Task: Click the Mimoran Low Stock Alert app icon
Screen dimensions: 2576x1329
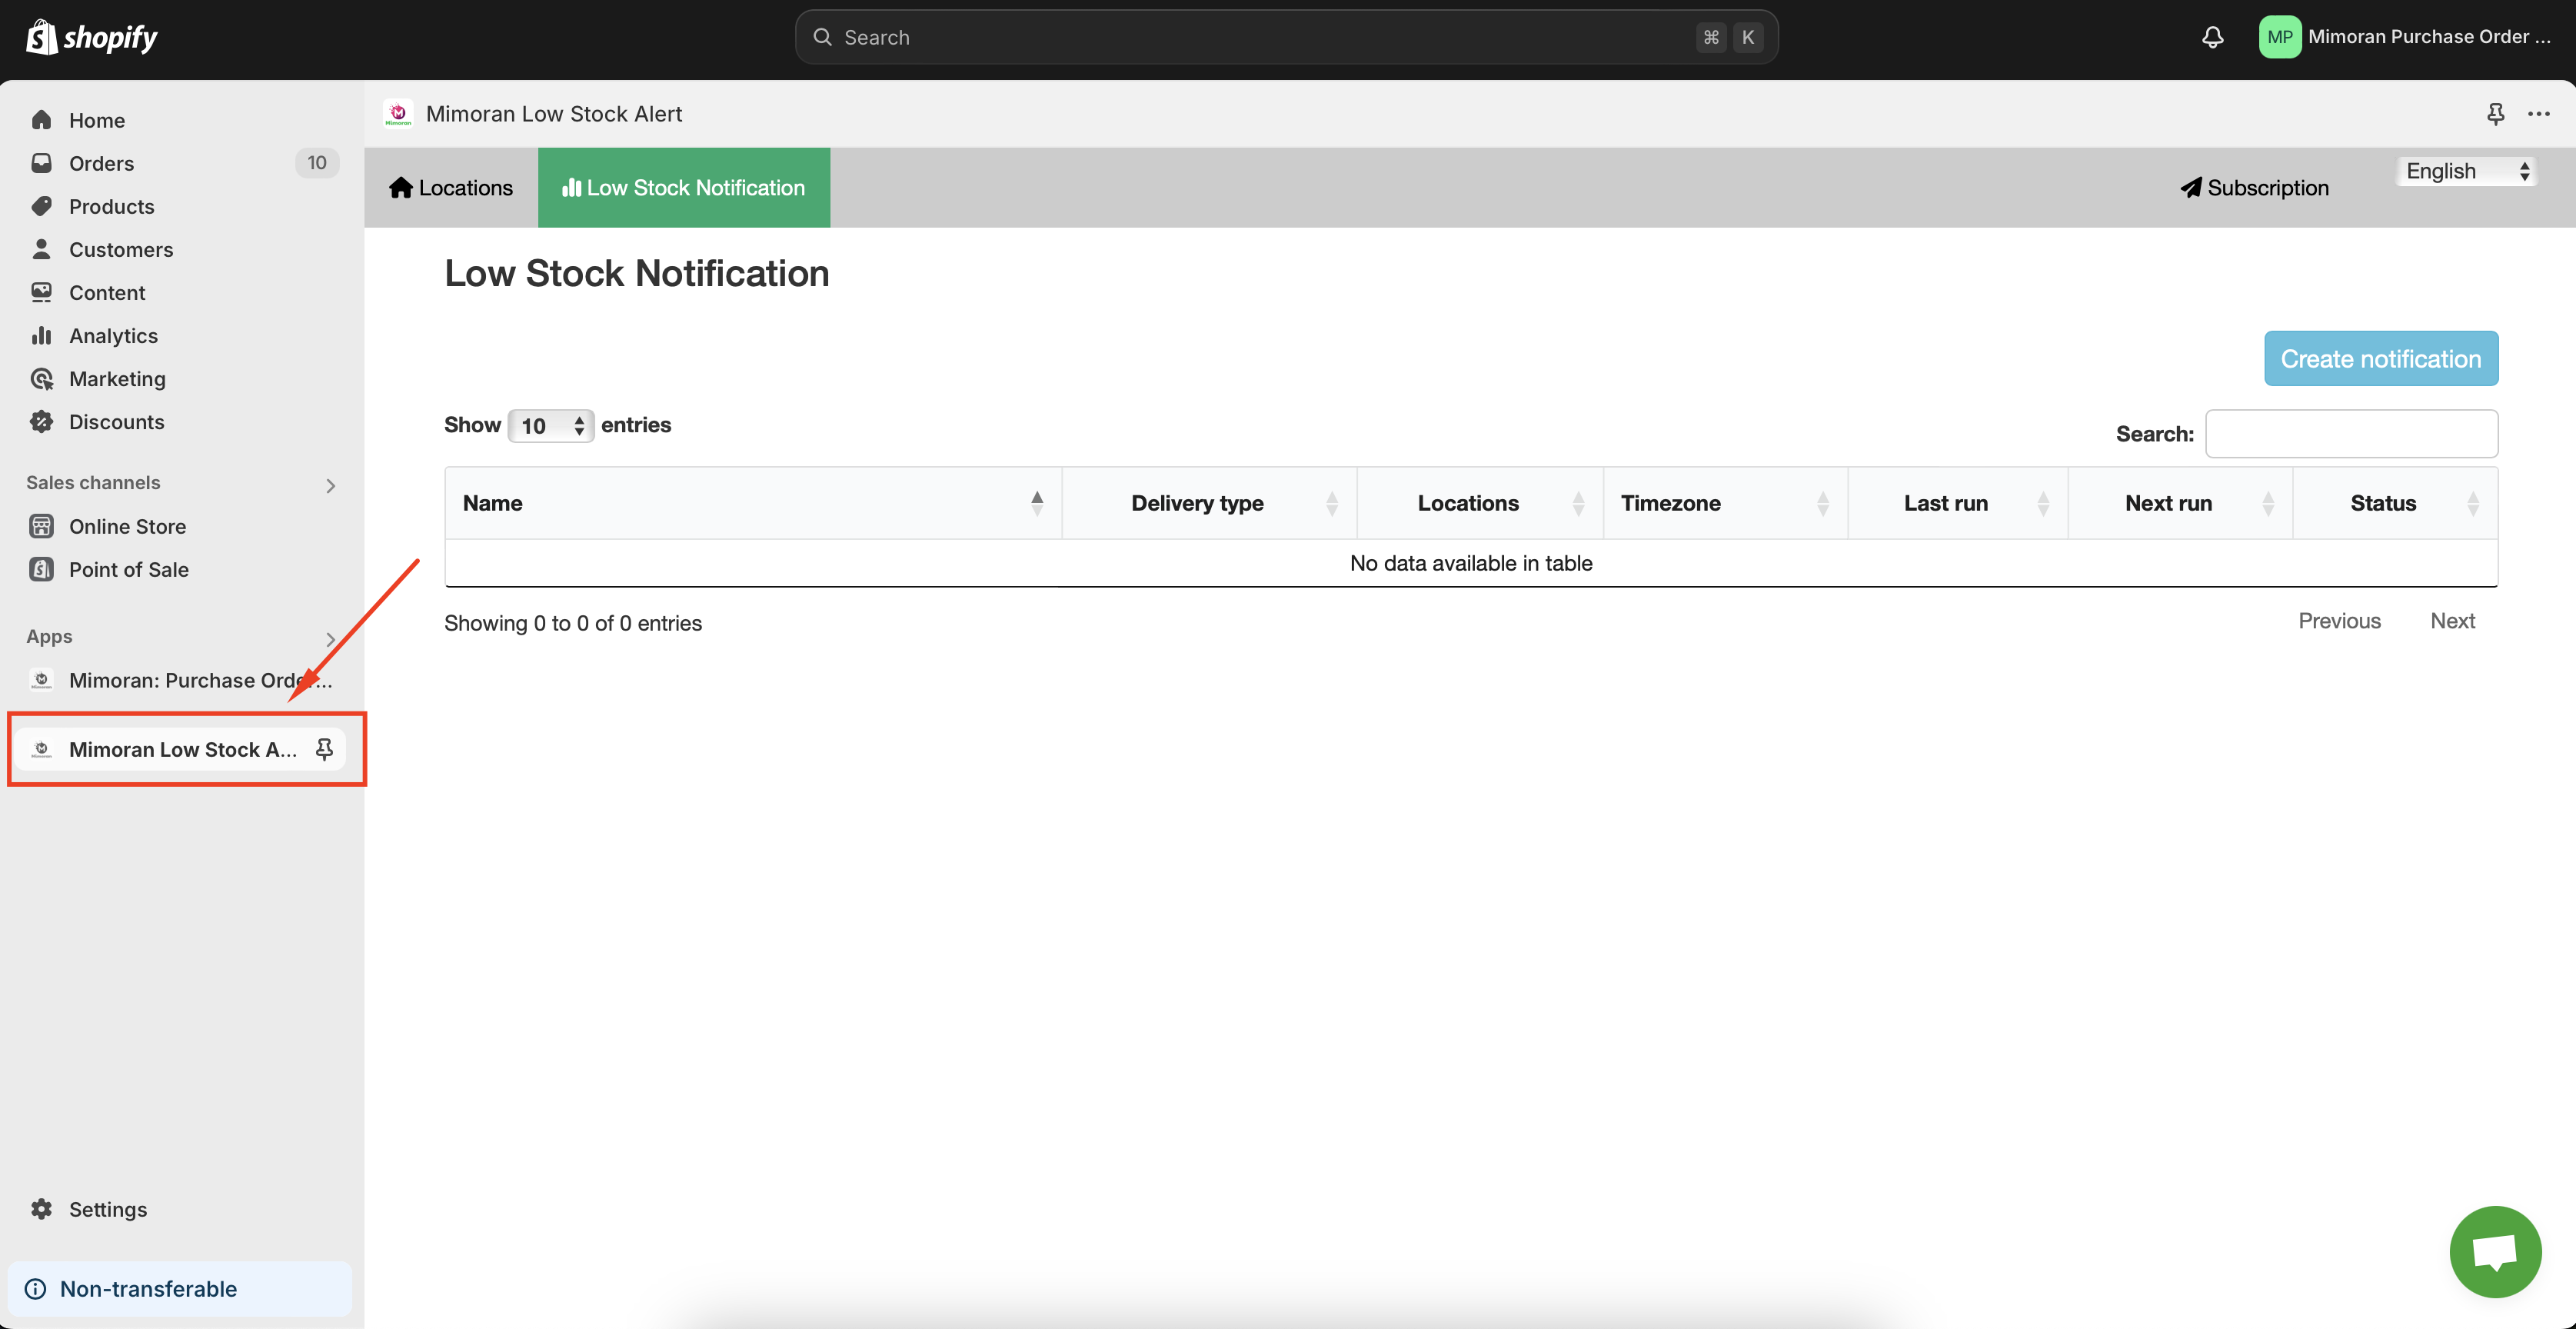Action: [x=42, y=749]
